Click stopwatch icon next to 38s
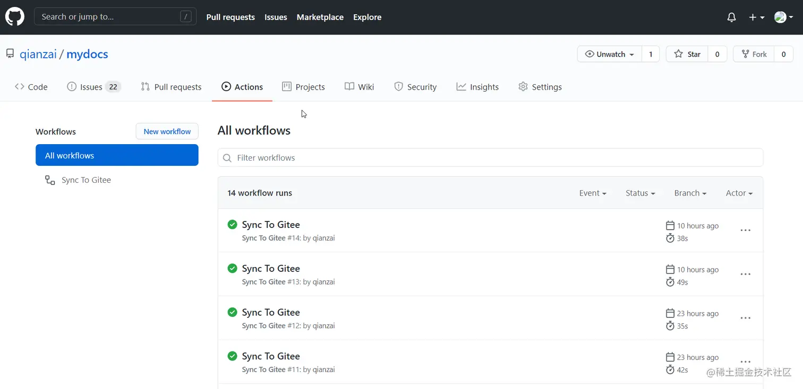The image size is (803, 389). 670,238
